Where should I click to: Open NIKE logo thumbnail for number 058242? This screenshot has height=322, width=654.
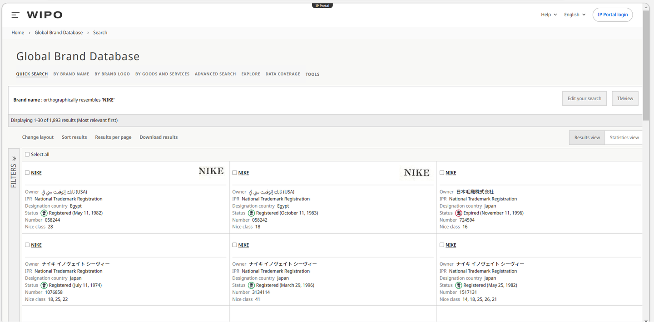(x=416, y=173)
